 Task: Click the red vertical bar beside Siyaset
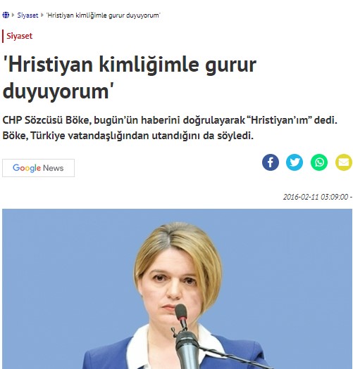[x=3, y=36]
